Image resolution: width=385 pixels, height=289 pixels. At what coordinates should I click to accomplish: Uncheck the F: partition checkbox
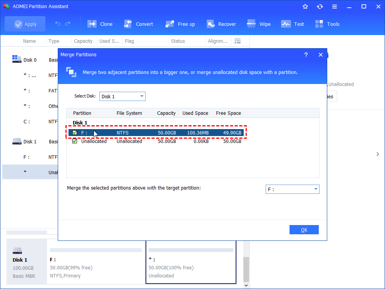click(x=75, y=133)
